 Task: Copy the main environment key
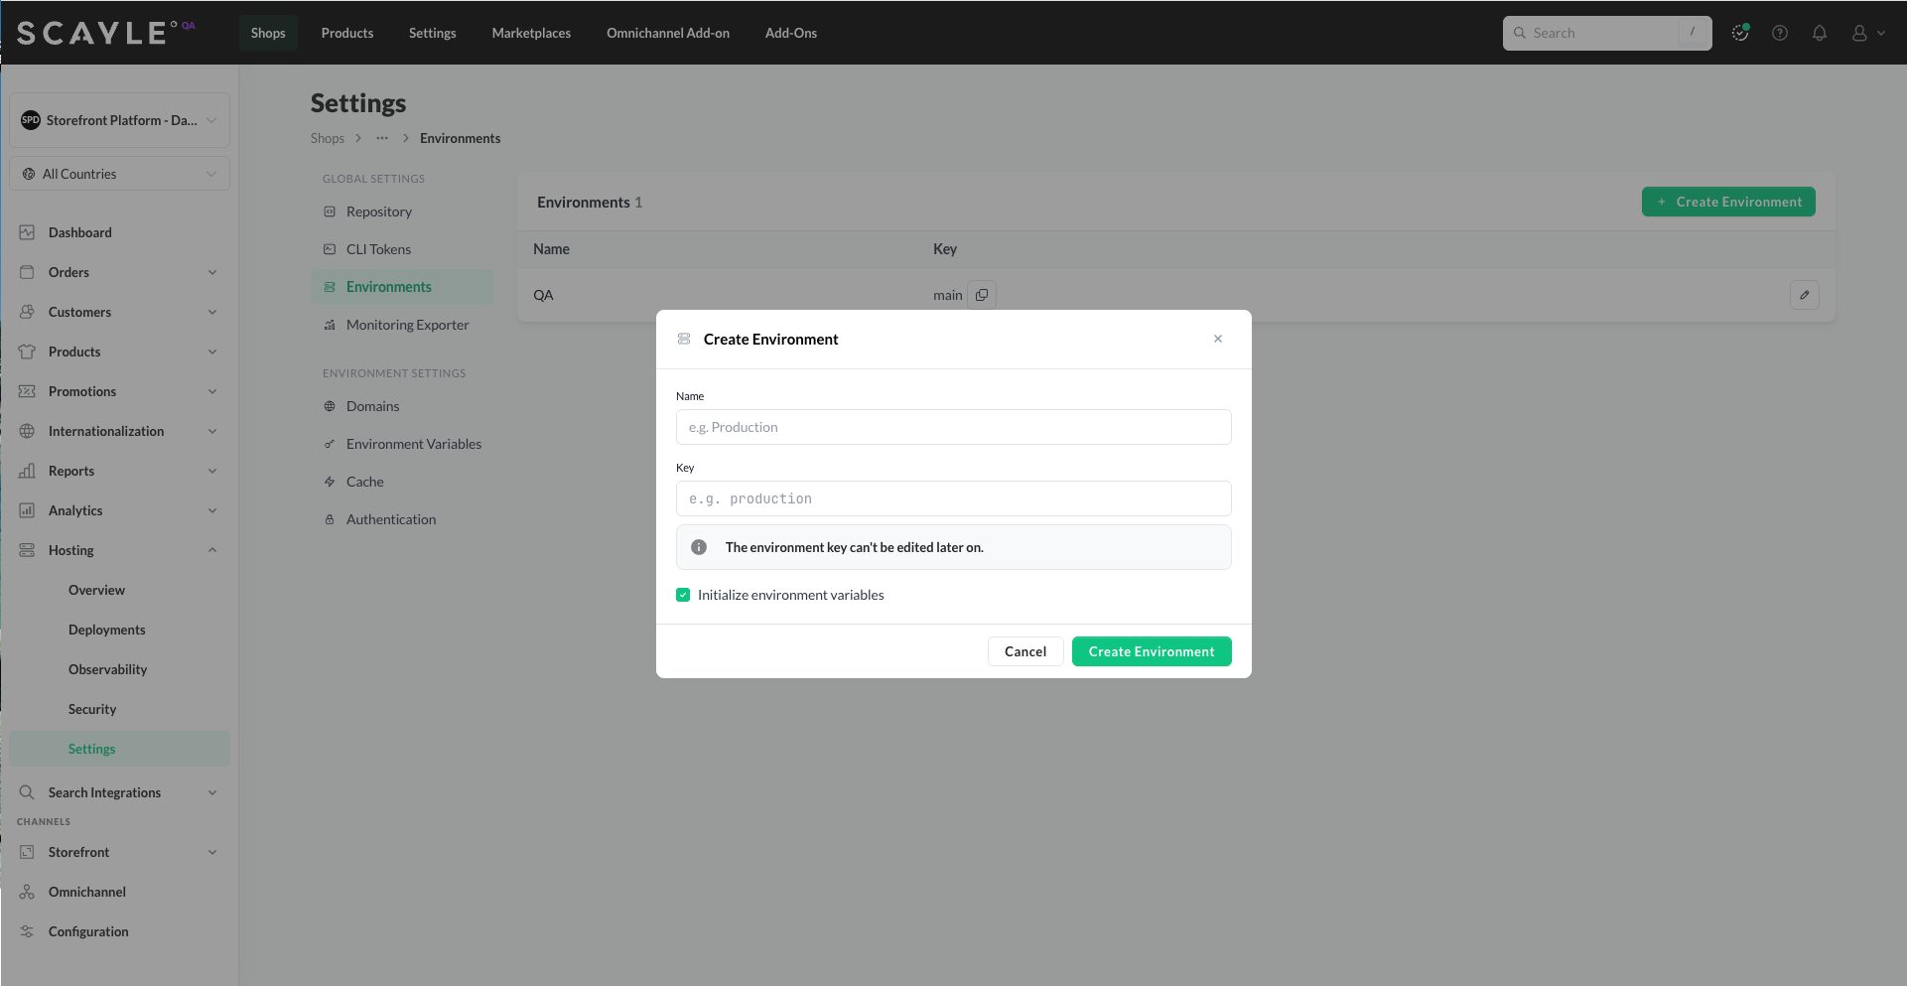coord(982,295)
